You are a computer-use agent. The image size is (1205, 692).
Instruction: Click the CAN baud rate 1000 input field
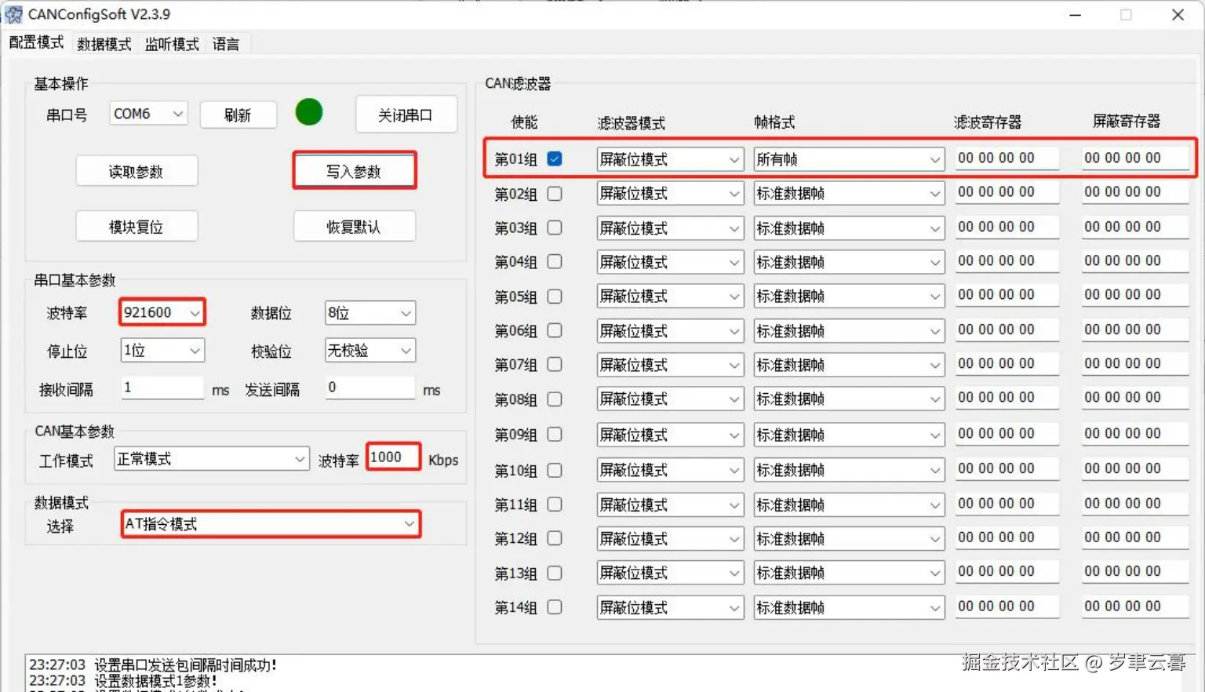[392, 457]
